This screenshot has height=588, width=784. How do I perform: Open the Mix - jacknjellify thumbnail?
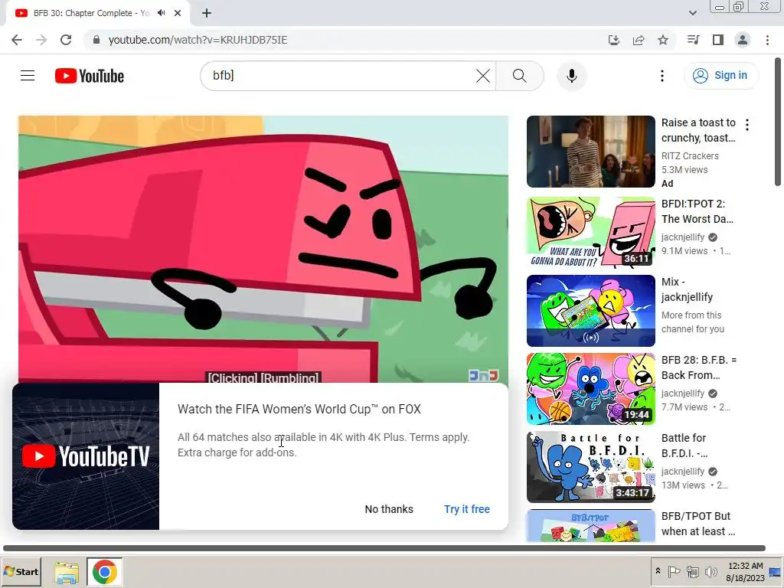point(590,311)
